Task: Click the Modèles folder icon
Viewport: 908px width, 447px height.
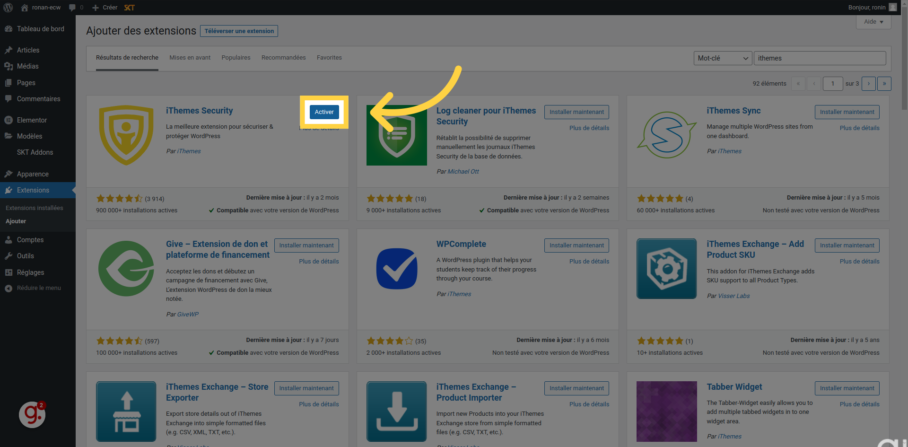Action: 9,136
